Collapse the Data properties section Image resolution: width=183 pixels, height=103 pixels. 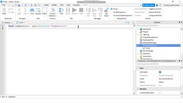point(138,68)
